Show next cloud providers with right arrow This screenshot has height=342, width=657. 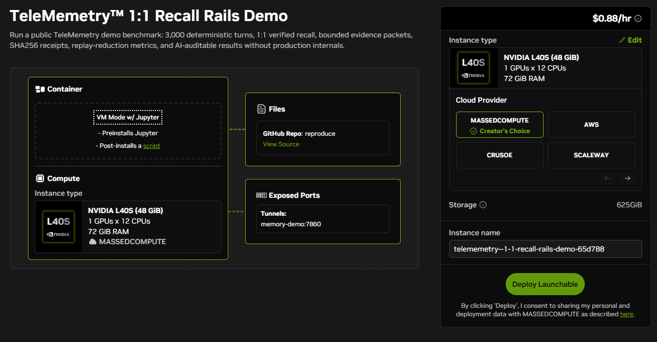(x=627, y=178)
